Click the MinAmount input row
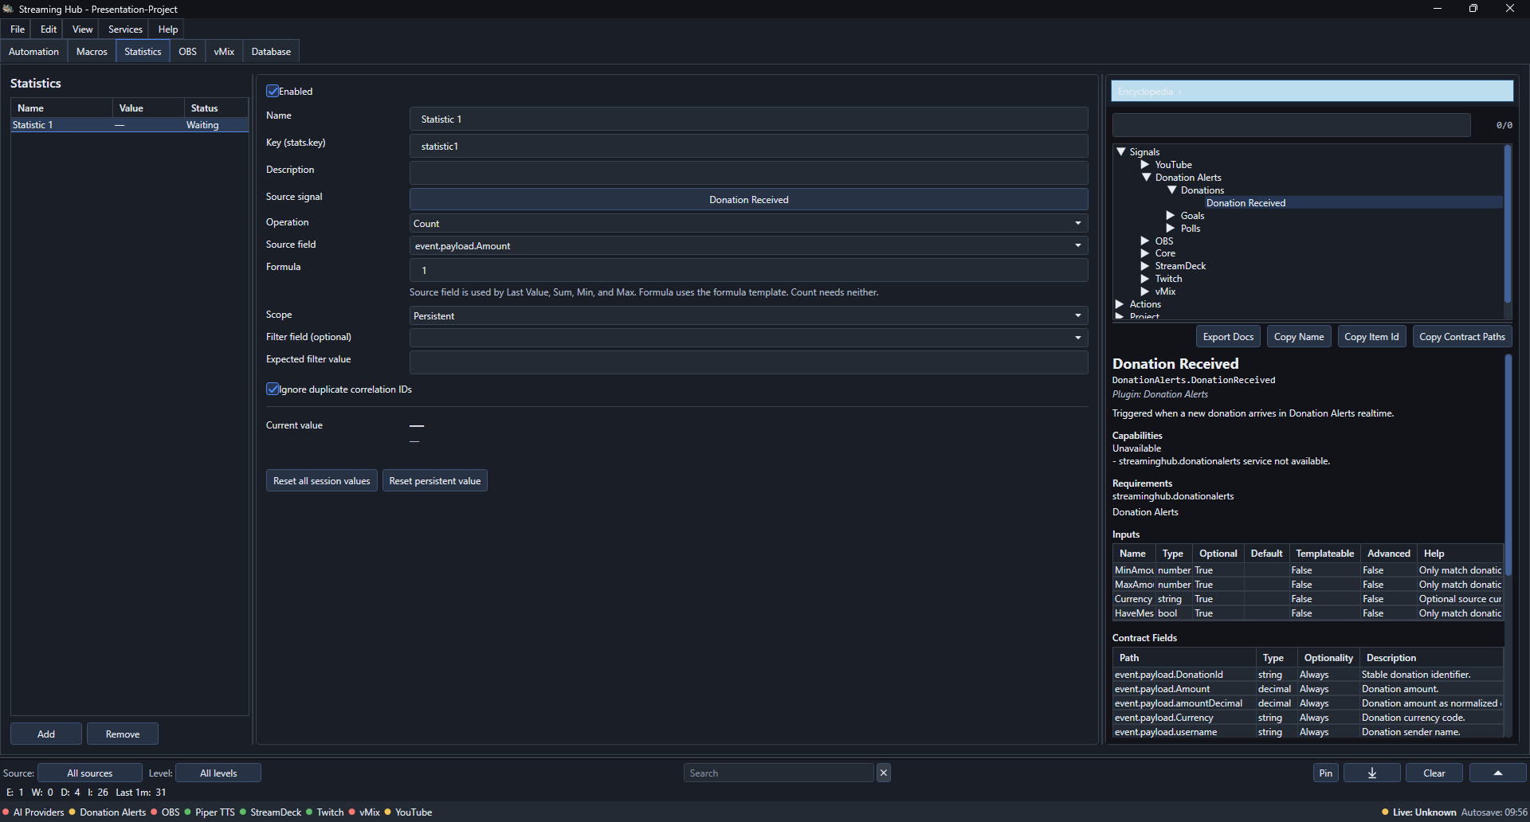 tap(1307, 570)
